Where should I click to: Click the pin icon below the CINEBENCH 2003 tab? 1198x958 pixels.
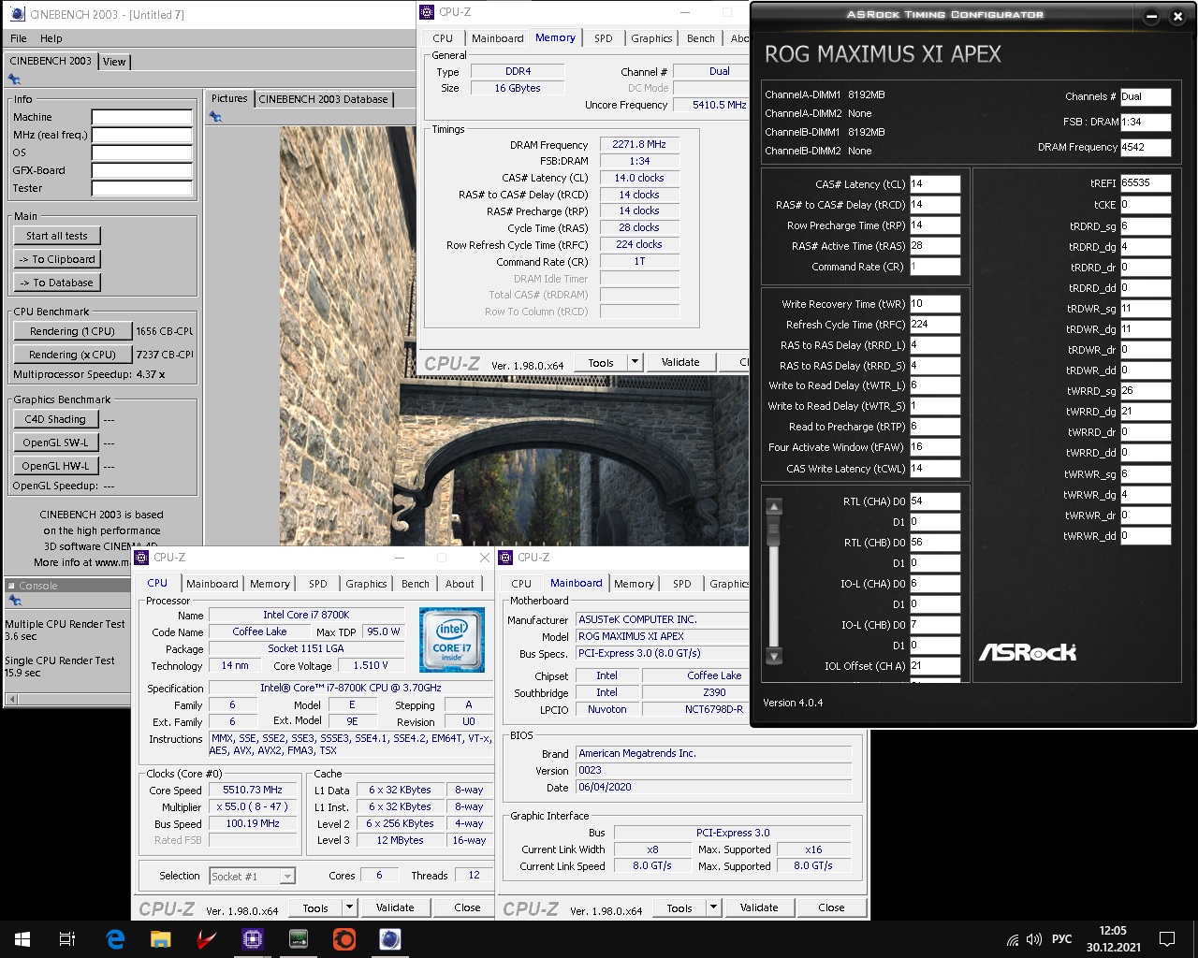tap(14, 80)
